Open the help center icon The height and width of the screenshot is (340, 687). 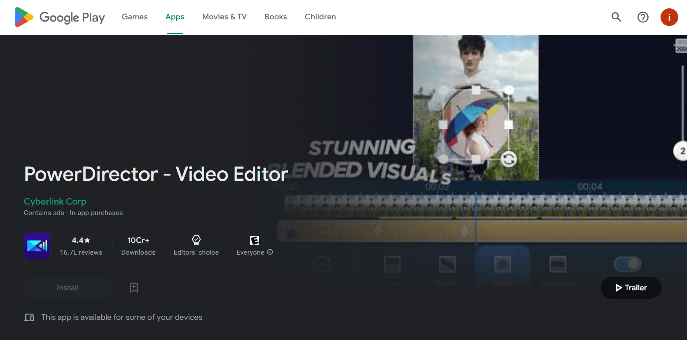(x=643, y=17)
